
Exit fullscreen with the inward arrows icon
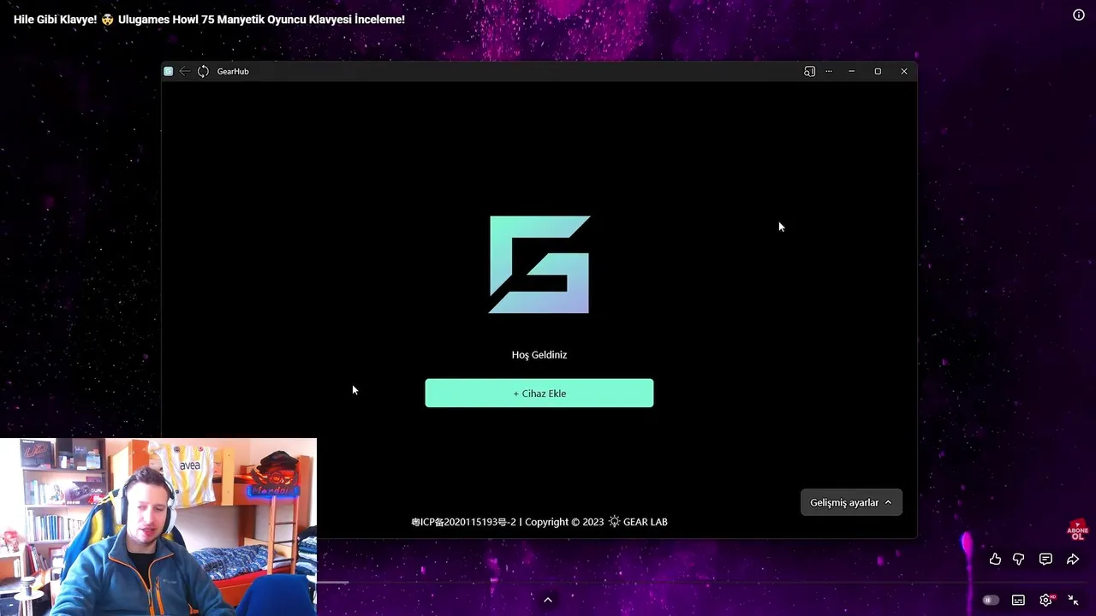[x=1073, y=601]
